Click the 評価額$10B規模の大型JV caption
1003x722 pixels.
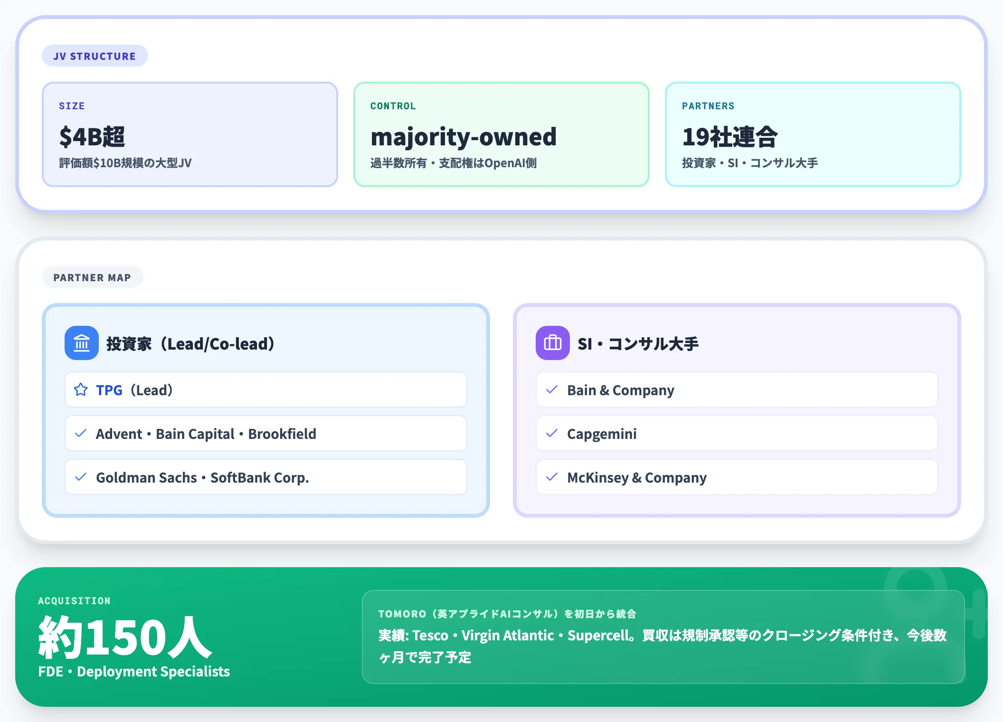pos(125,163)
